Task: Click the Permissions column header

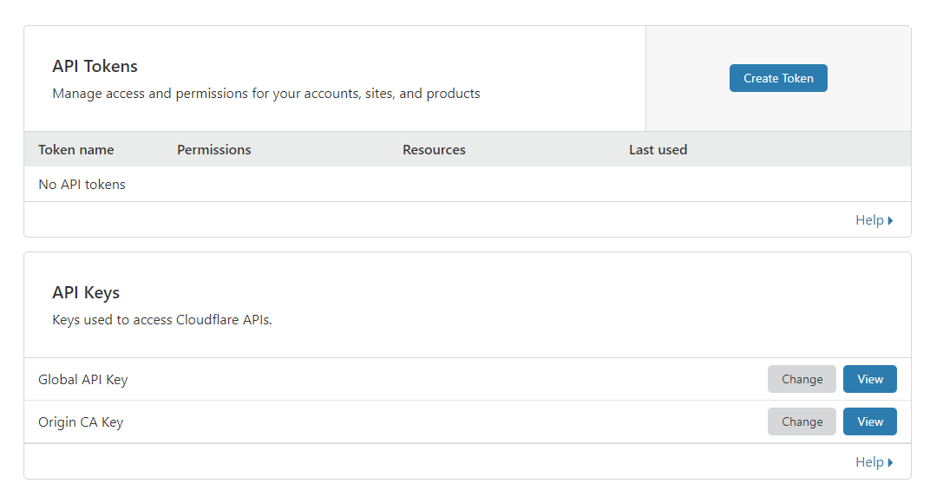Action: 213,149
